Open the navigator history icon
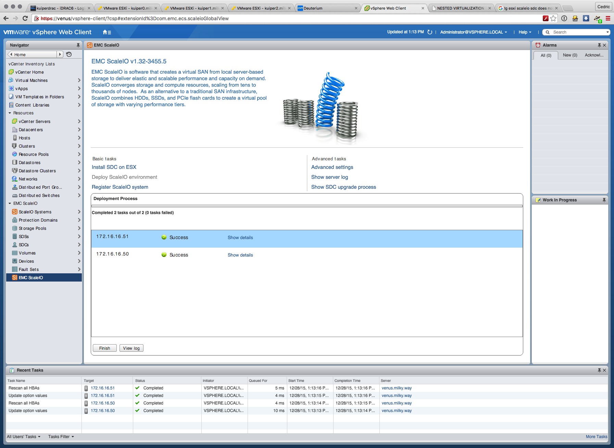Screen dimensions: 614x448 (69, 54)
